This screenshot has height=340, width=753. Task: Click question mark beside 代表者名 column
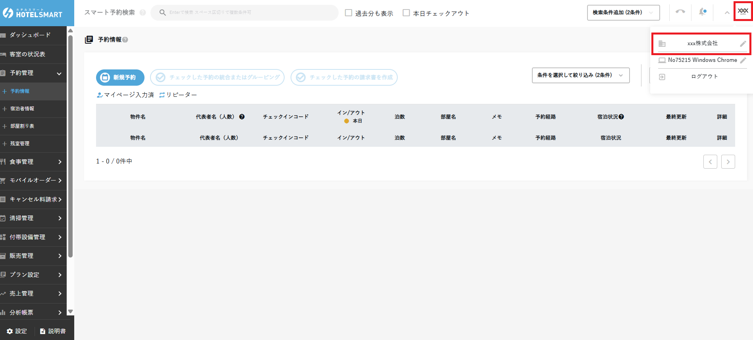242,117
